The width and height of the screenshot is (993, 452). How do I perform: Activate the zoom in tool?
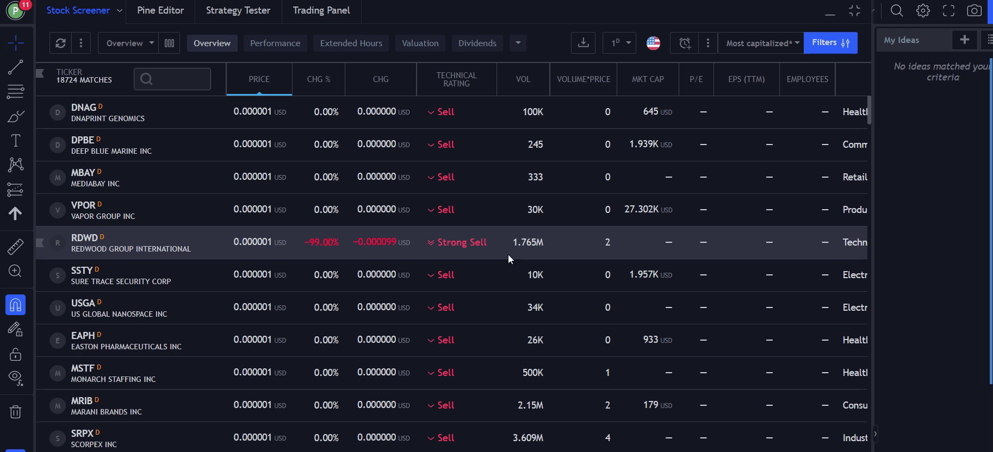15,271
